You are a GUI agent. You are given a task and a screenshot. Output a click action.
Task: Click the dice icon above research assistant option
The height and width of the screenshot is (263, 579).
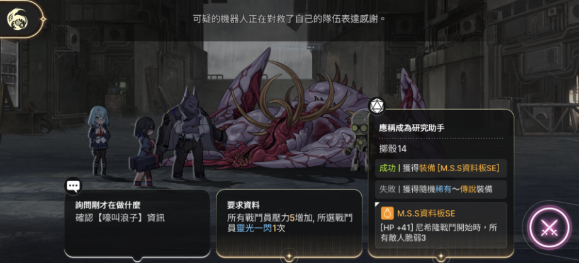(377, 106)
